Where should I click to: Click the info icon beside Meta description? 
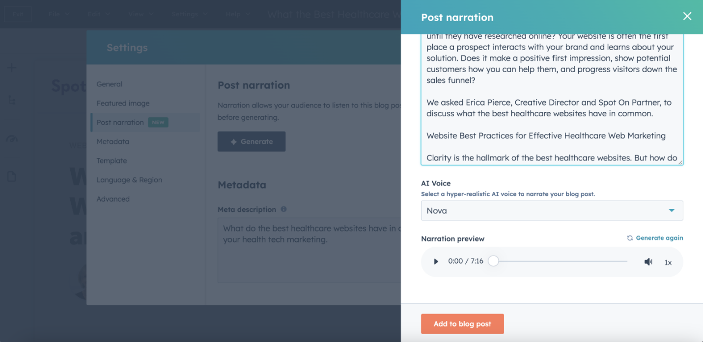(283, 209)
